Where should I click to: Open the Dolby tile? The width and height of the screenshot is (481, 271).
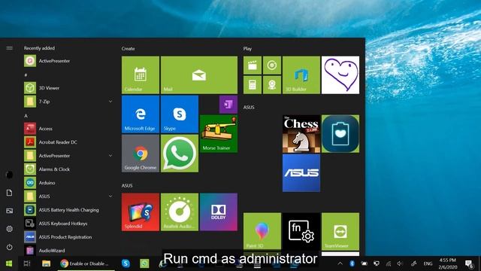[219, 212]
